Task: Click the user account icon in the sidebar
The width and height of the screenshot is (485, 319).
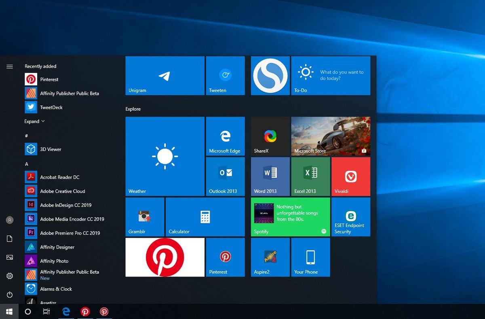Action: (9, 220)
